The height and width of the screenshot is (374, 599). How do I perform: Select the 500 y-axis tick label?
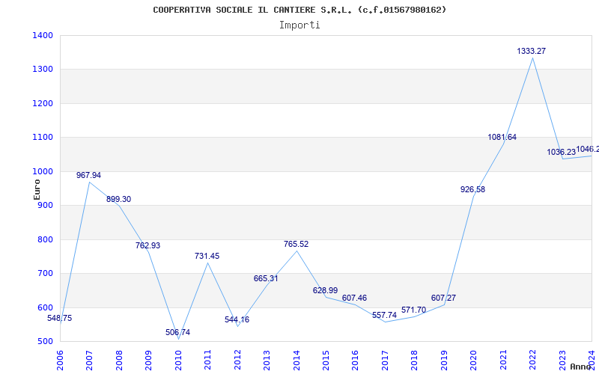click(x=45, y=342)
